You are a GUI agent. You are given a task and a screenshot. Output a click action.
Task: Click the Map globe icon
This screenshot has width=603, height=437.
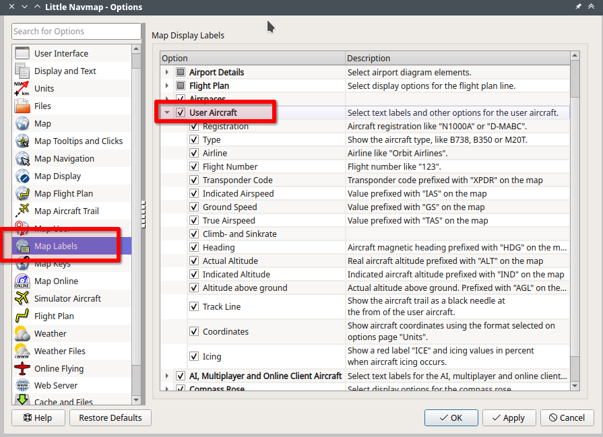(22, 124)
